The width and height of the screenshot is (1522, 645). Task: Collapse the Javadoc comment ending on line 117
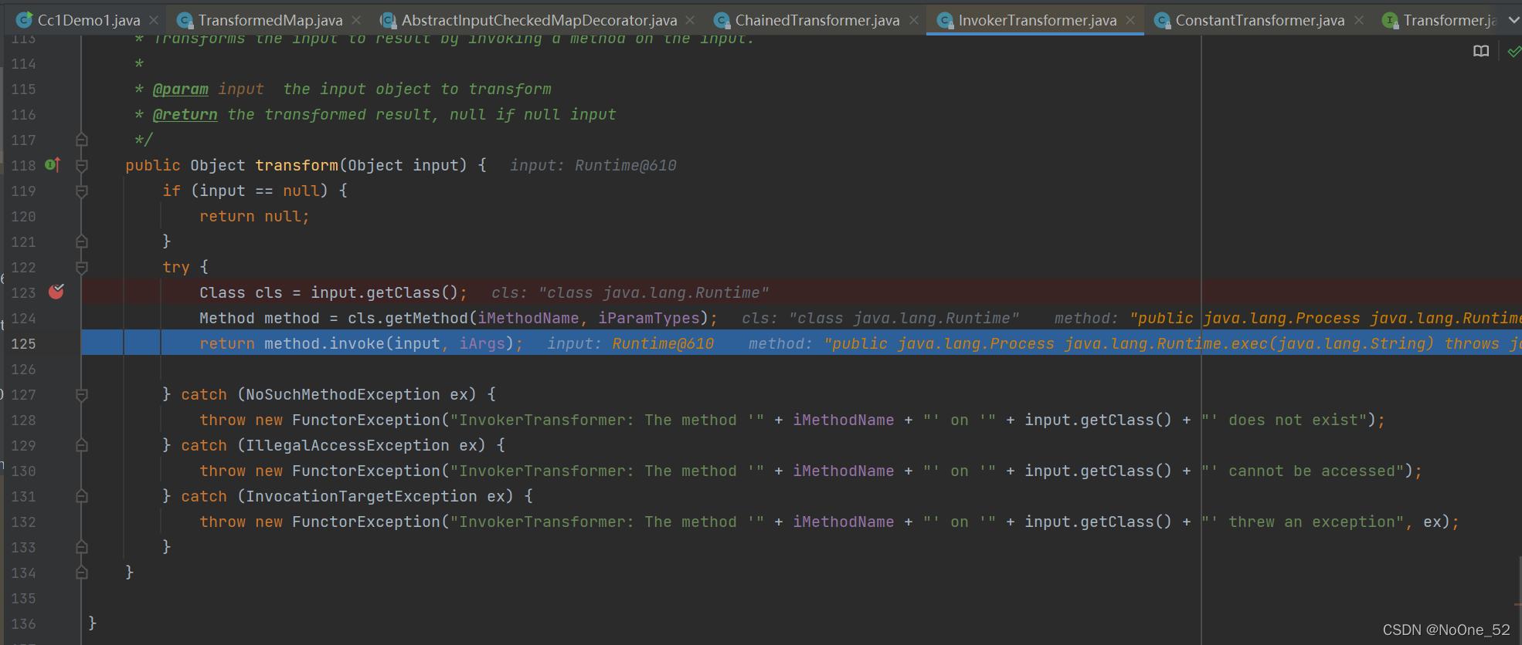click(x=82, y=140)
